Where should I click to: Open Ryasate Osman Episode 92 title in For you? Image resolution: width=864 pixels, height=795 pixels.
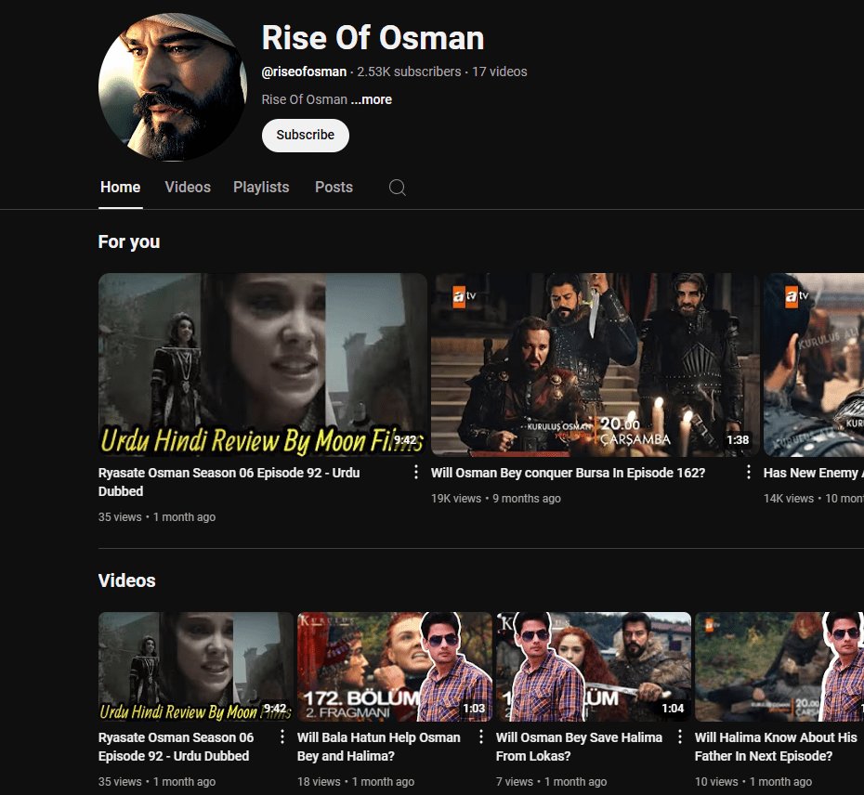coord(229,482)
